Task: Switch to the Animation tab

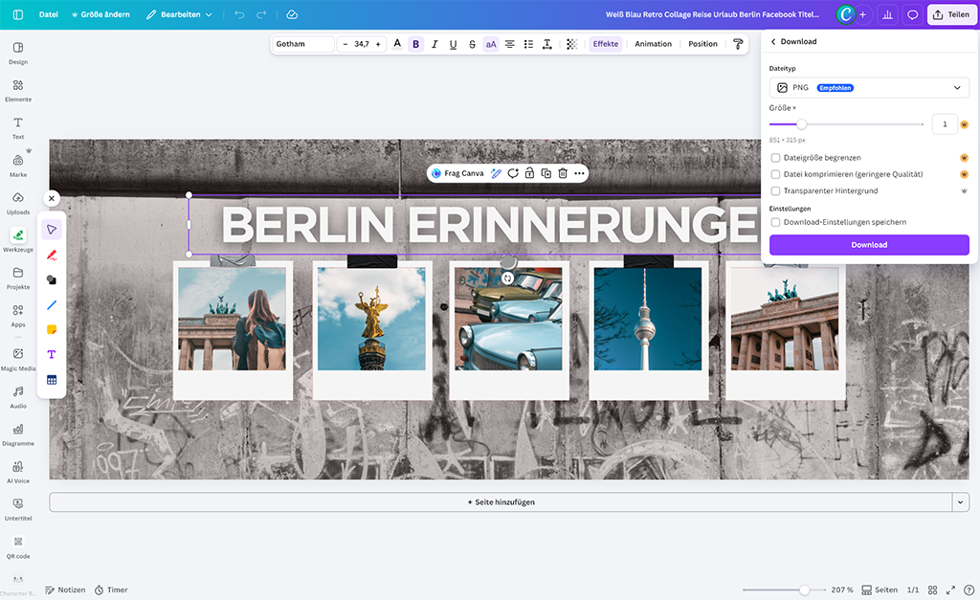Action: click(653, 43)
